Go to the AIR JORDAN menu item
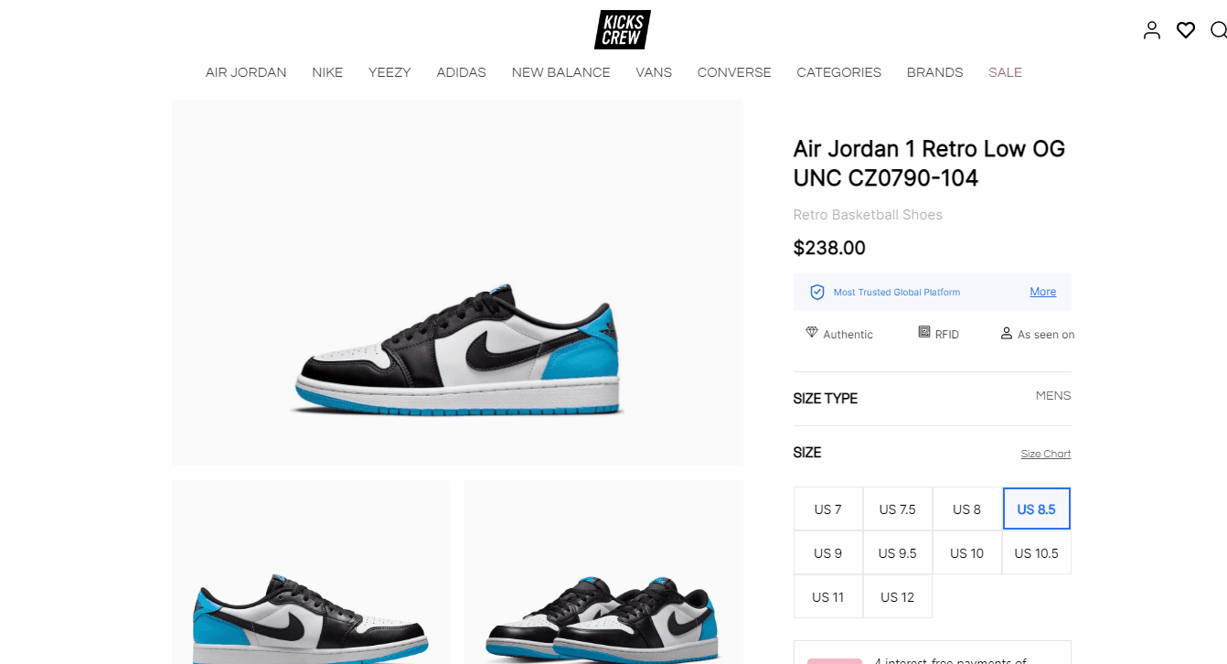This screenshot has width=1227, height=664. click(246, 72)
